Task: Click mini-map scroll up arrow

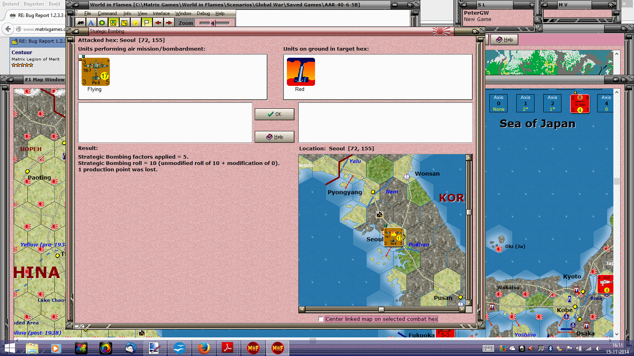Action: coord(469,157)
